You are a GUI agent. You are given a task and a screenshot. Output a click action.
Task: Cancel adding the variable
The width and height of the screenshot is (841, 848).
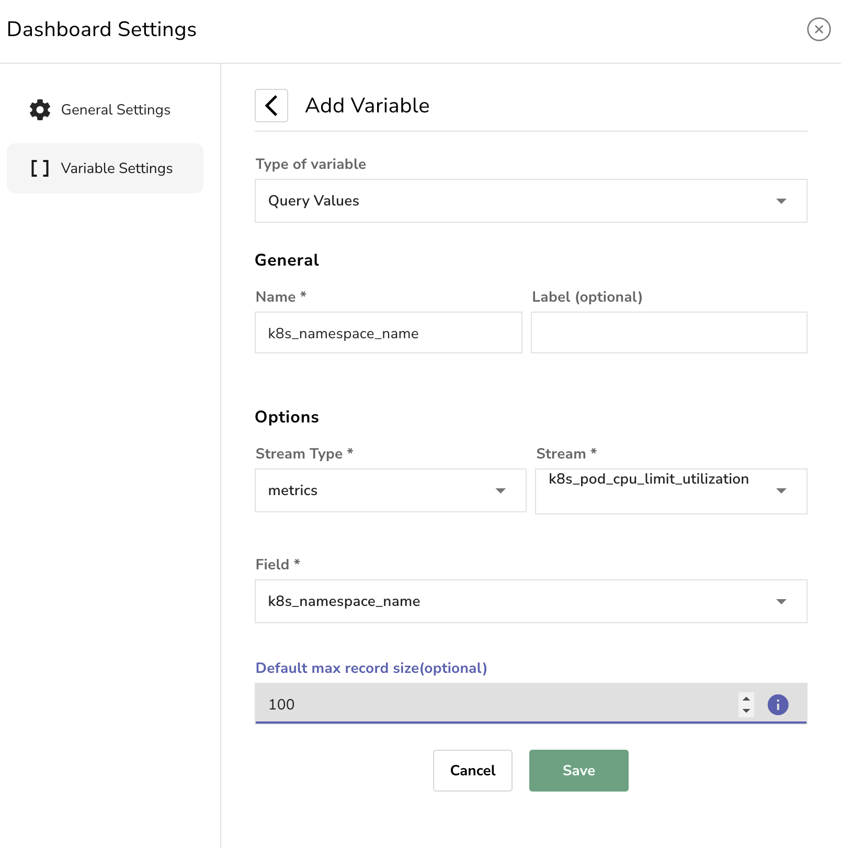coord(472,771)
